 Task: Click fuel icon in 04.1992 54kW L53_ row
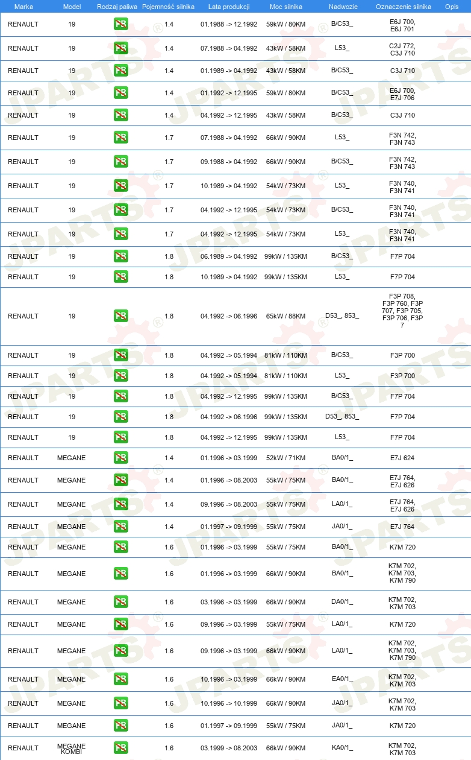coord(120,234)
